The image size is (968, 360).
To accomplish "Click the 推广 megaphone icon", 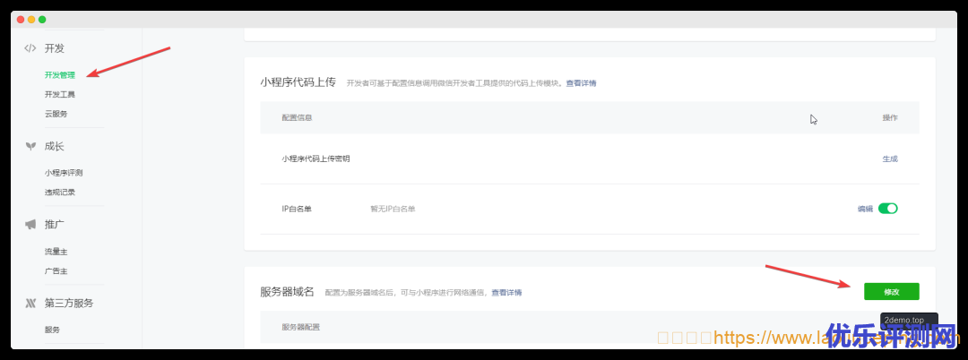I will [30, 224].
